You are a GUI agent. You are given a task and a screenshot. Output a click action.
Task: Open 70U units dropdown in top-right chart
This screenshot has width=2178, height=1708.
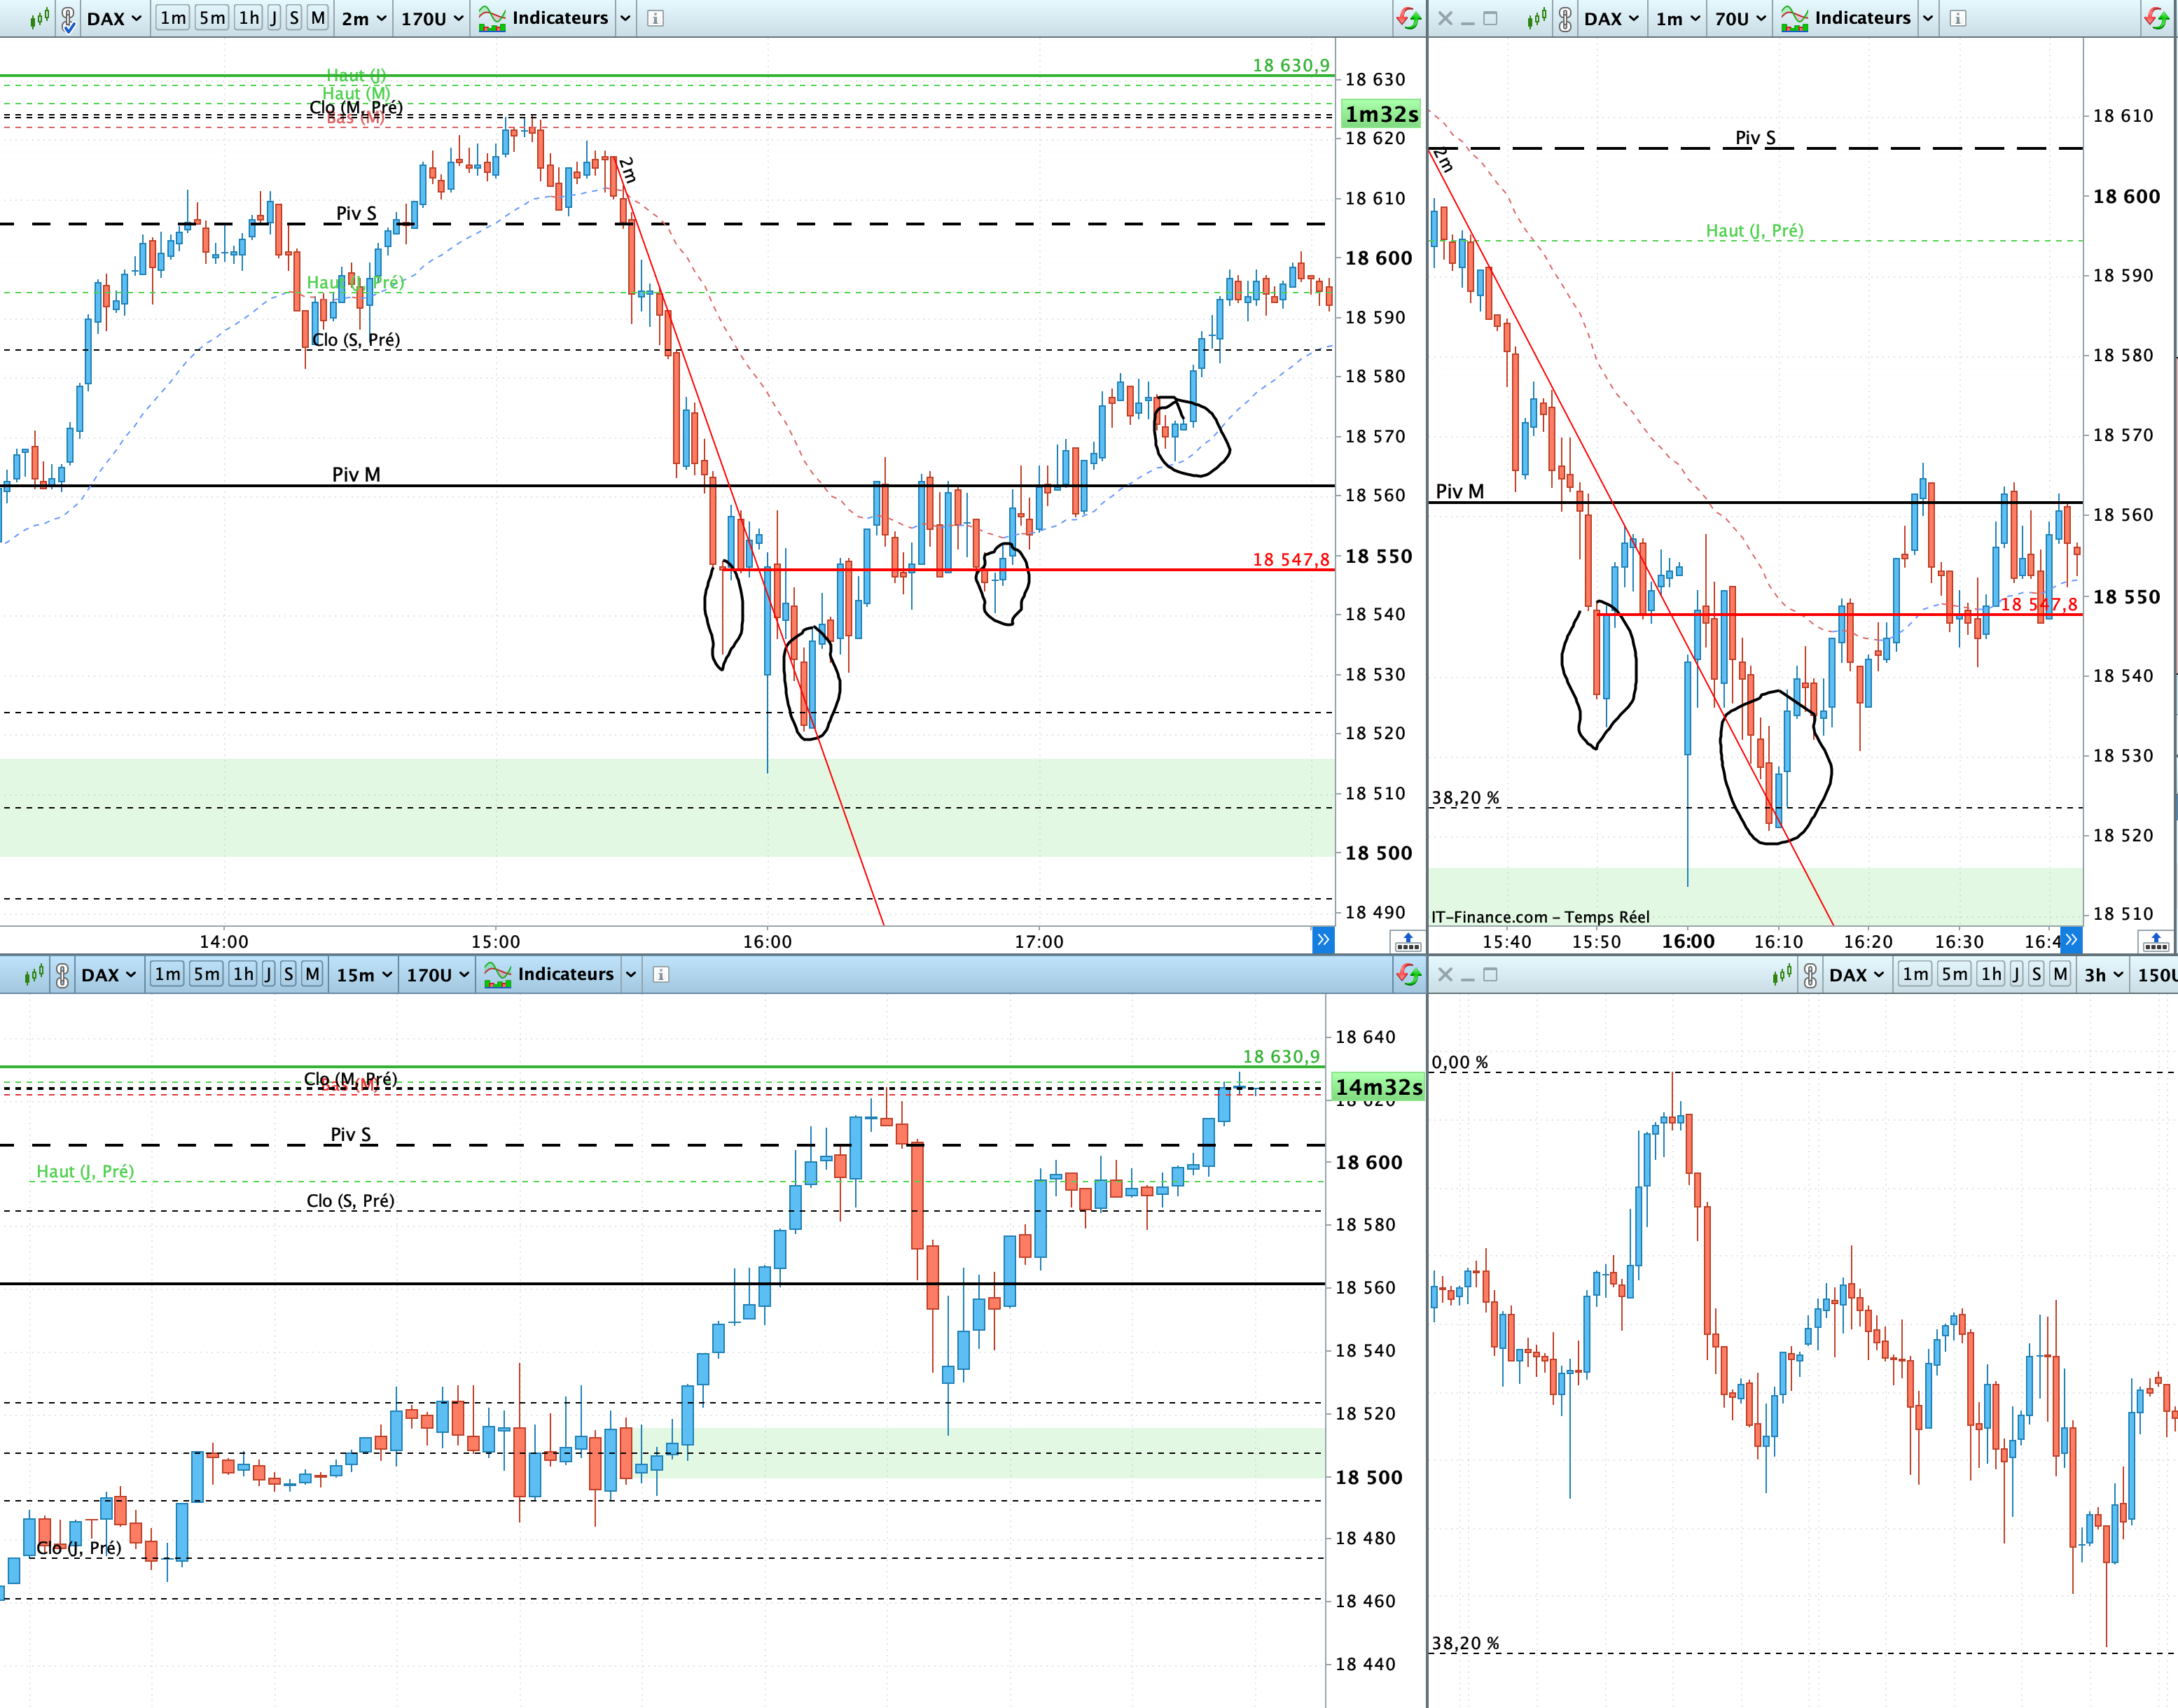click(1740, 18)
